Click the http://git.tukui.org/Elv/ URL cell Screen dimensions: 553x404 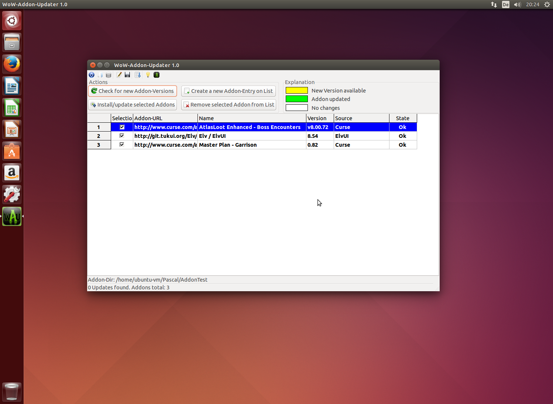(165, 136)
